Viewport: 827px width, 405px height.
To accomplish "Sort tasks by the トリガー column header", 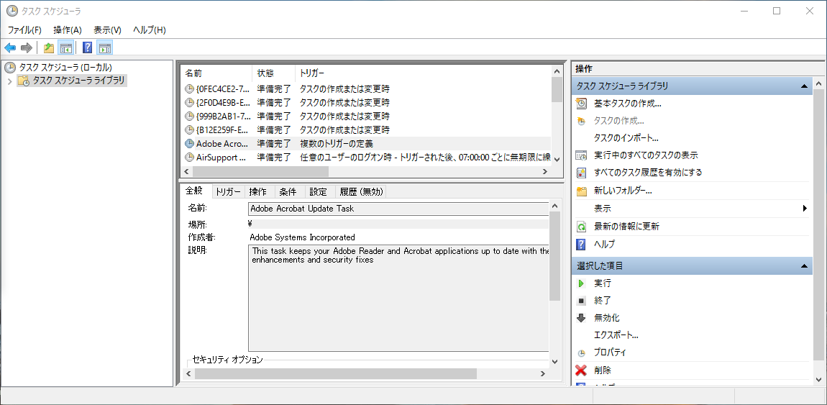I will pos(424,73).
